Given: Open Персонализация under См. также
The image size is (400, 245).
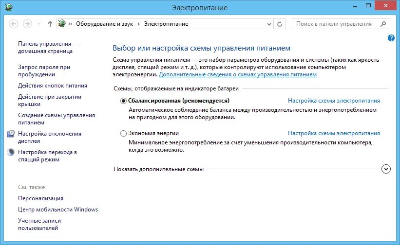Looking at the screenshot, I should 40,198.
